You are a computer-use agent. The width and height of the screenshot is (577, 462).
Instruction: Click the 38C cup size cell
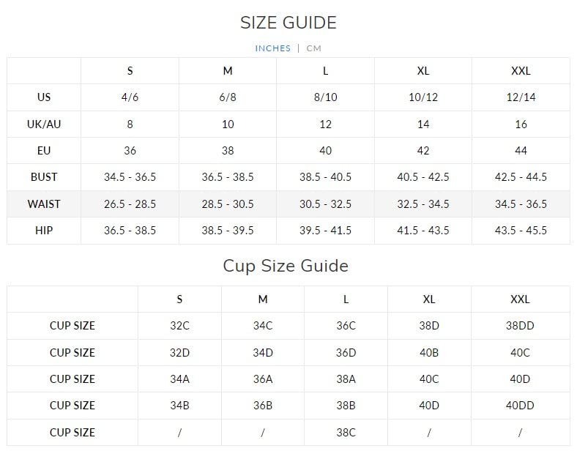[346, 432]
